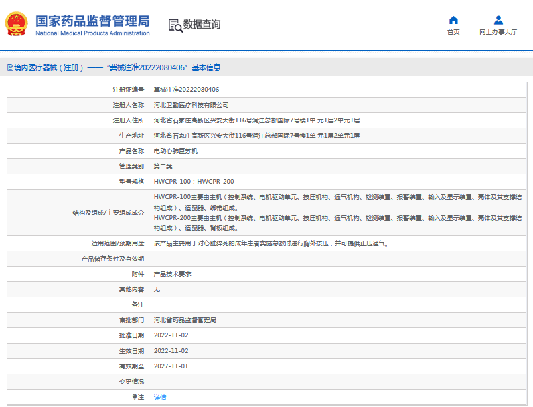Click the 产品储存条件及有效期 label
The image size is (533, 407).
click(x=113, y=259)
